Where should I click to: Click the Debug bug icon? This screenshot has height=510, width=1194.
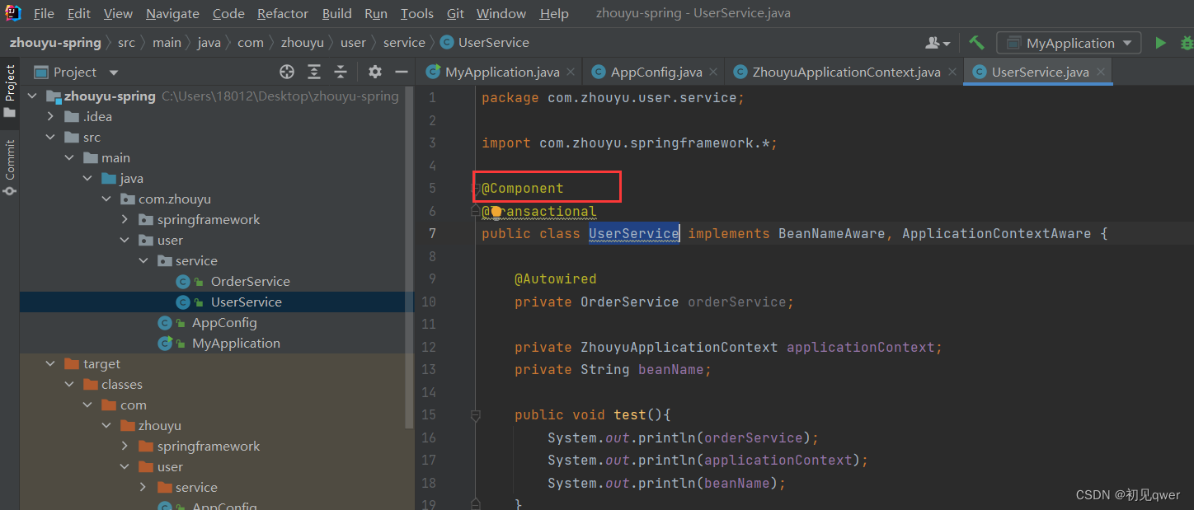(x=1187, y=43)
